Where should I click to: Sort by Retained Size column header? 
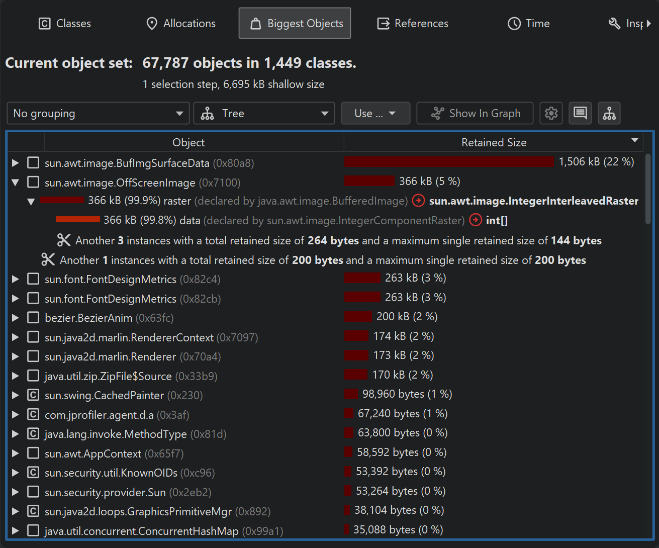[x=494, y=142]
